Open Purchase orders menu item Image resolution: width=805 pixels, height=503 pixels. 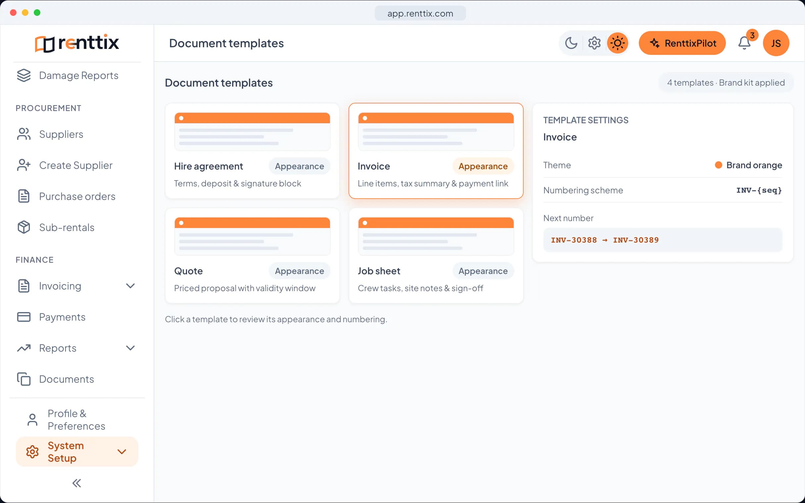[x=77, y=196]
